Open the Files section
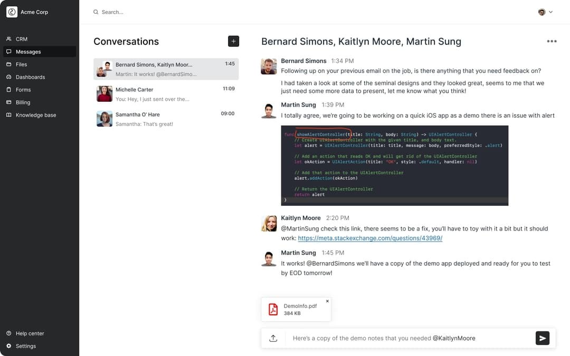Viewport: 570px width, 356px height. [x=20, y=64]
